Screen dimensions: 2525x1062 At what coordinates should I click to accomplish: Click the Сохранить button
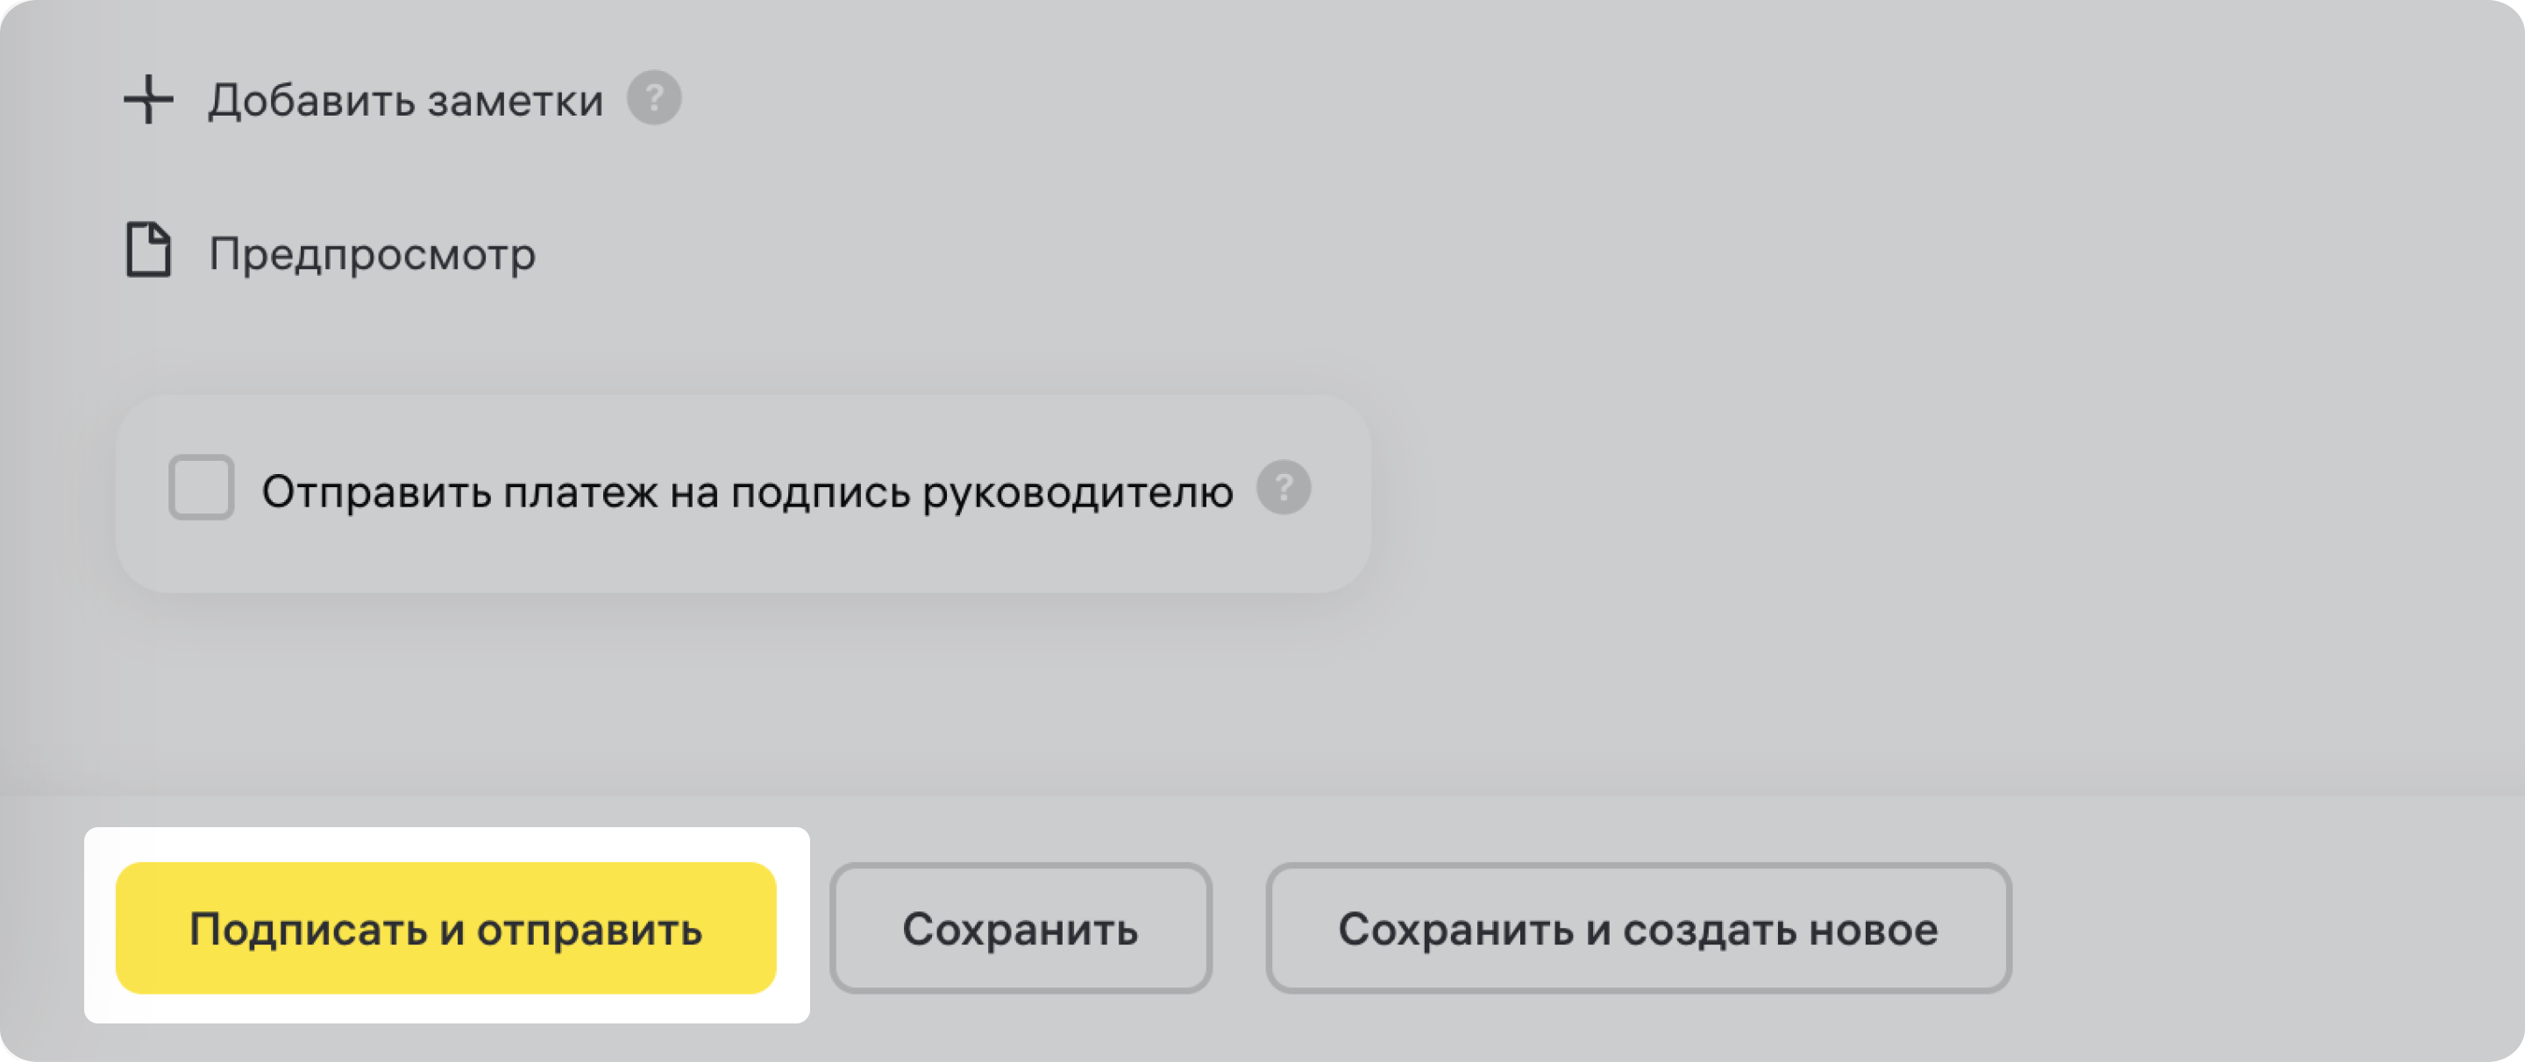pyautogui.click(x=1020, y=929)
